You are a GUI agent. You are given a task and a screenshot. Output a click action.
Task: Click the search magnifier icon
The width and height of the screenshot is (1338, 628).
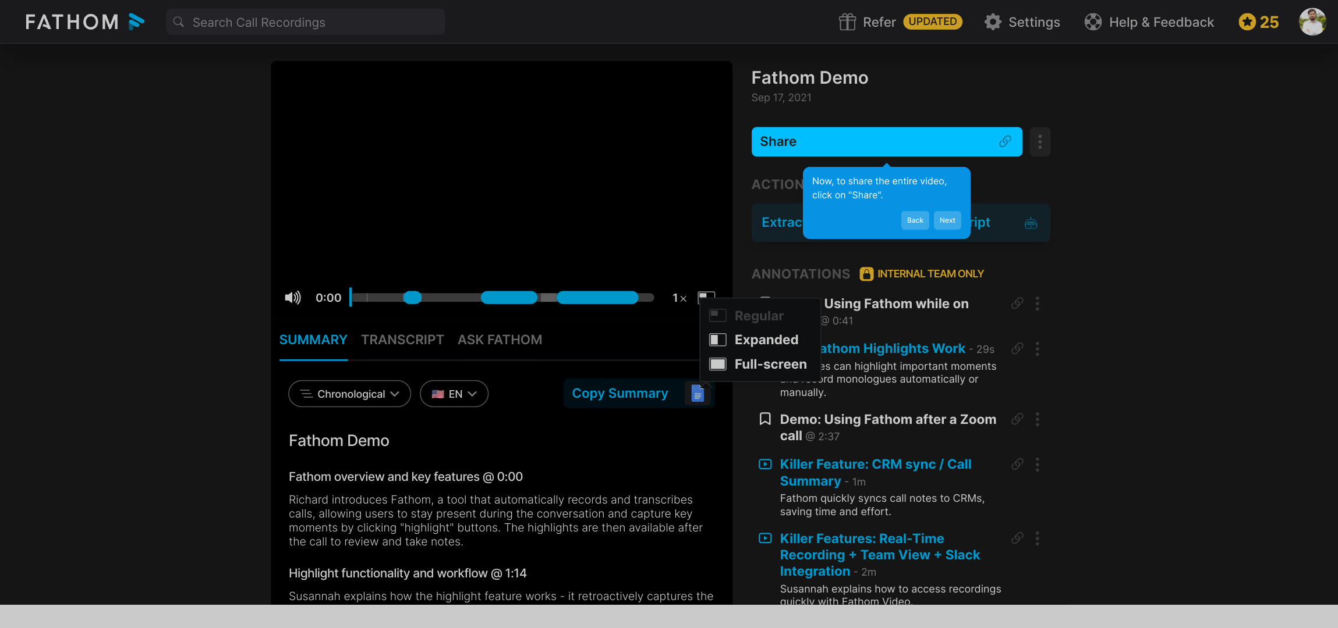[x=179, y=22]
